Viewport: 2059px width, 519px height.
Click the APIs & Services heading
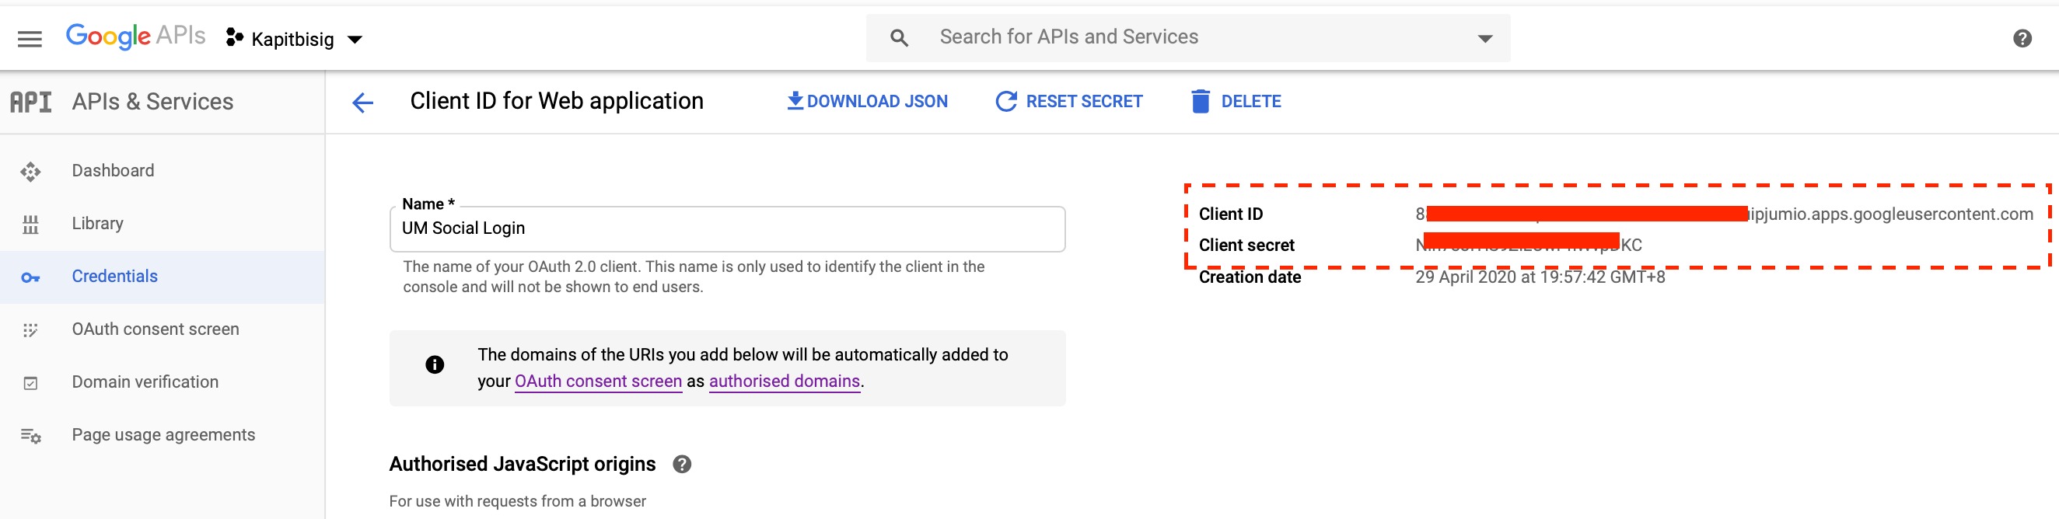(x=152, y=103)
